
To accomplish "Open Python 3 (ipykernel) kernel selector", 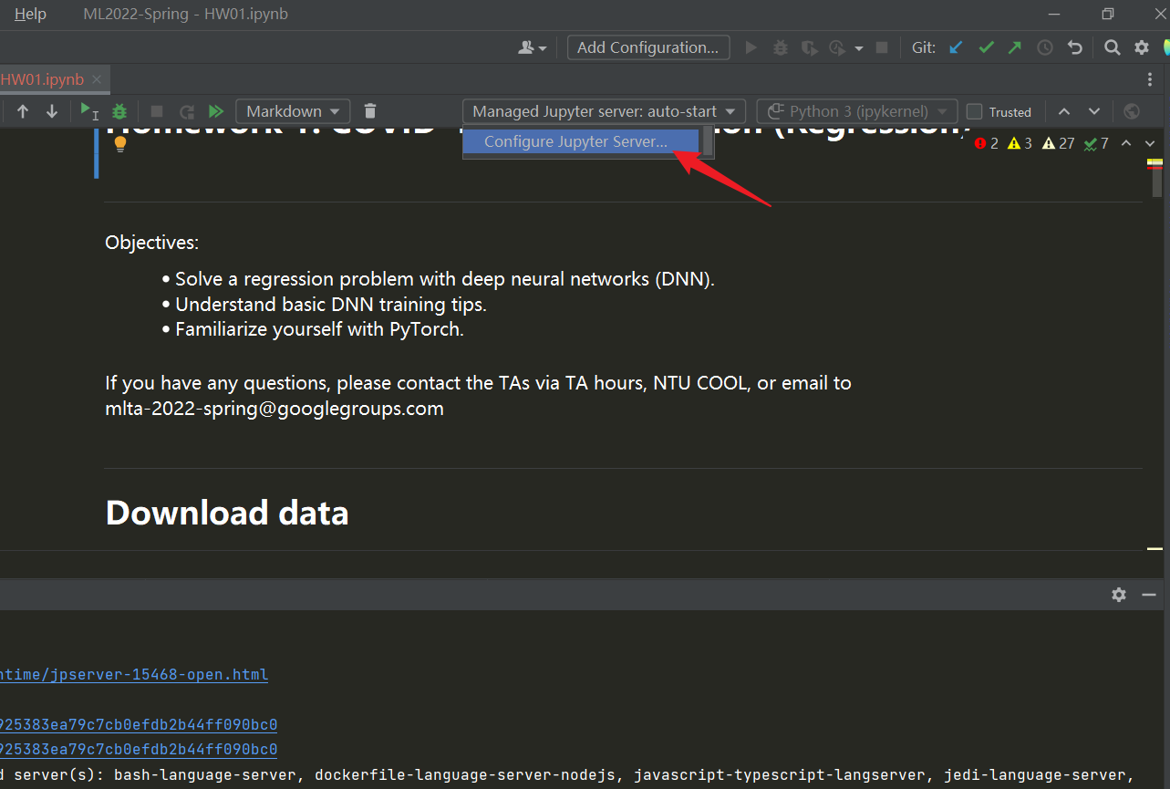I will coord(857,111).
